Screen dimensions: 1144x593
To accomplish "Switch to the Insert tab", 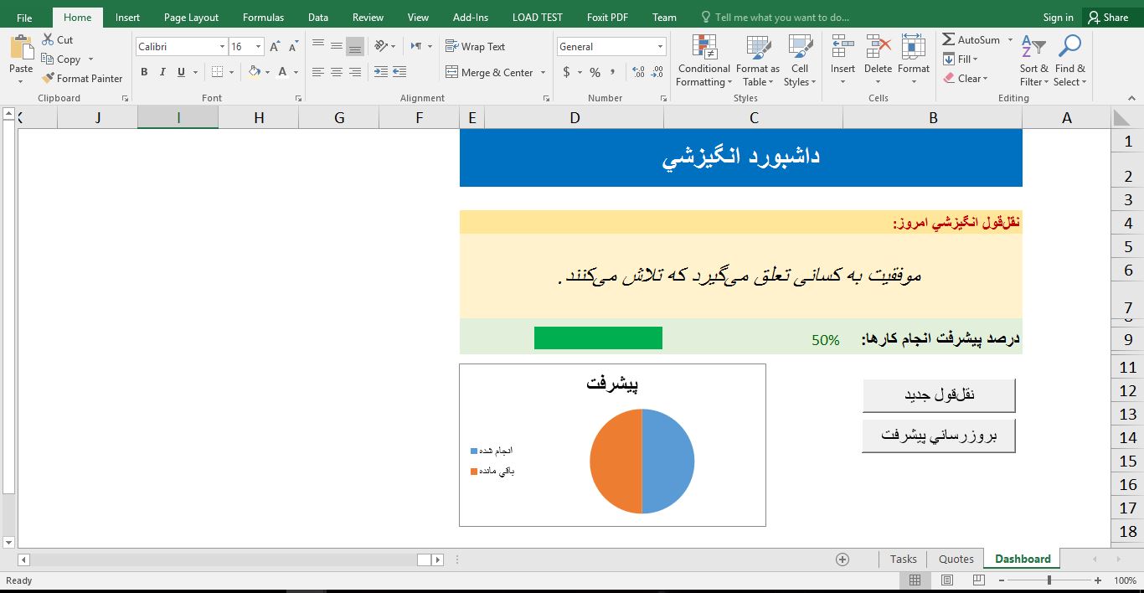I will coord(127,17).
